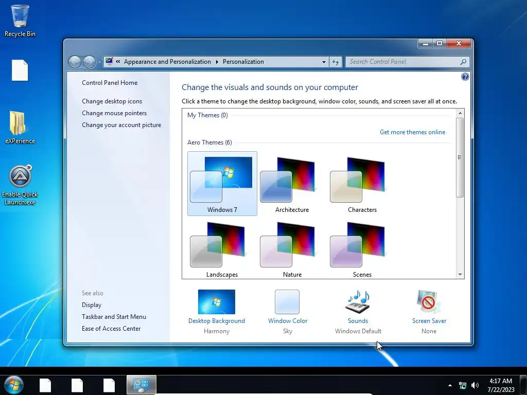Click the Back navigation arrow button
This screenshot has height=395, width=527.
(x=75, y=62)
